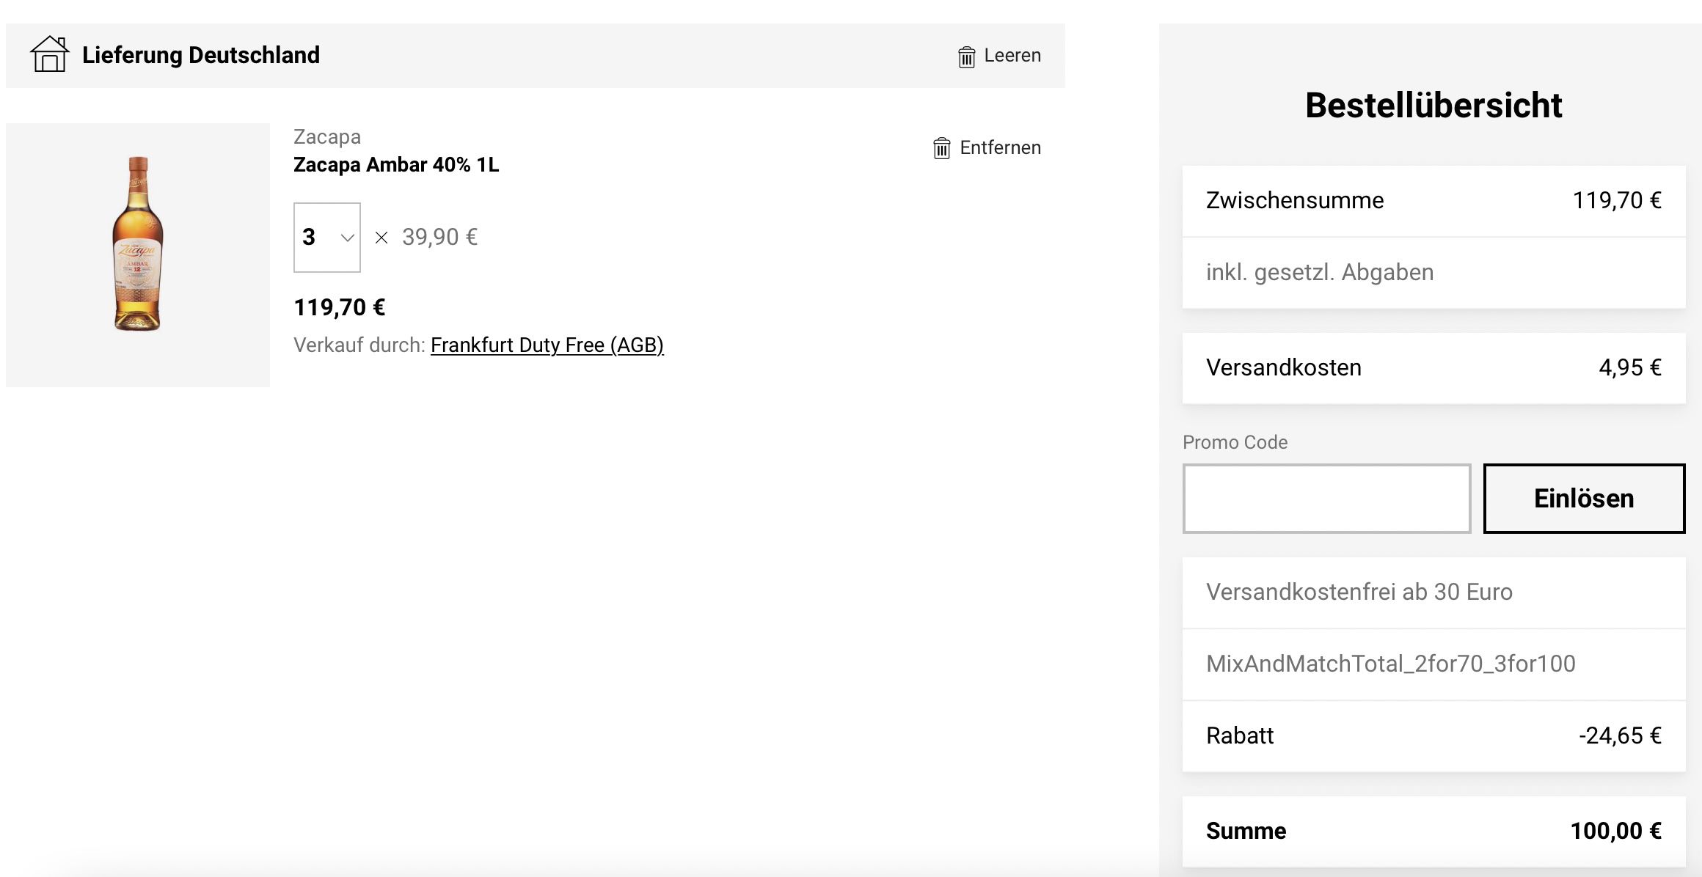1702x877 pixels.
Task: Click the Summe total row
Action: coord(1433,832)
